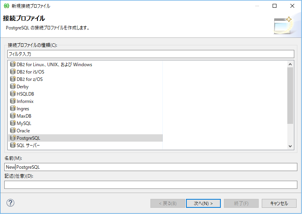
Task: Close the 新規接続プロファイル dialog
Action: (292, 6)
